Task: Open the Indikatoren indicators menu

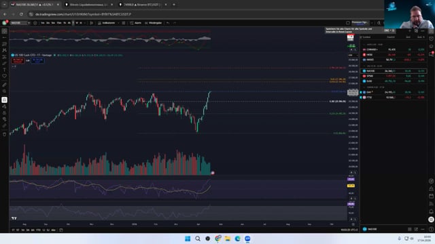Action: pos(106,23)
